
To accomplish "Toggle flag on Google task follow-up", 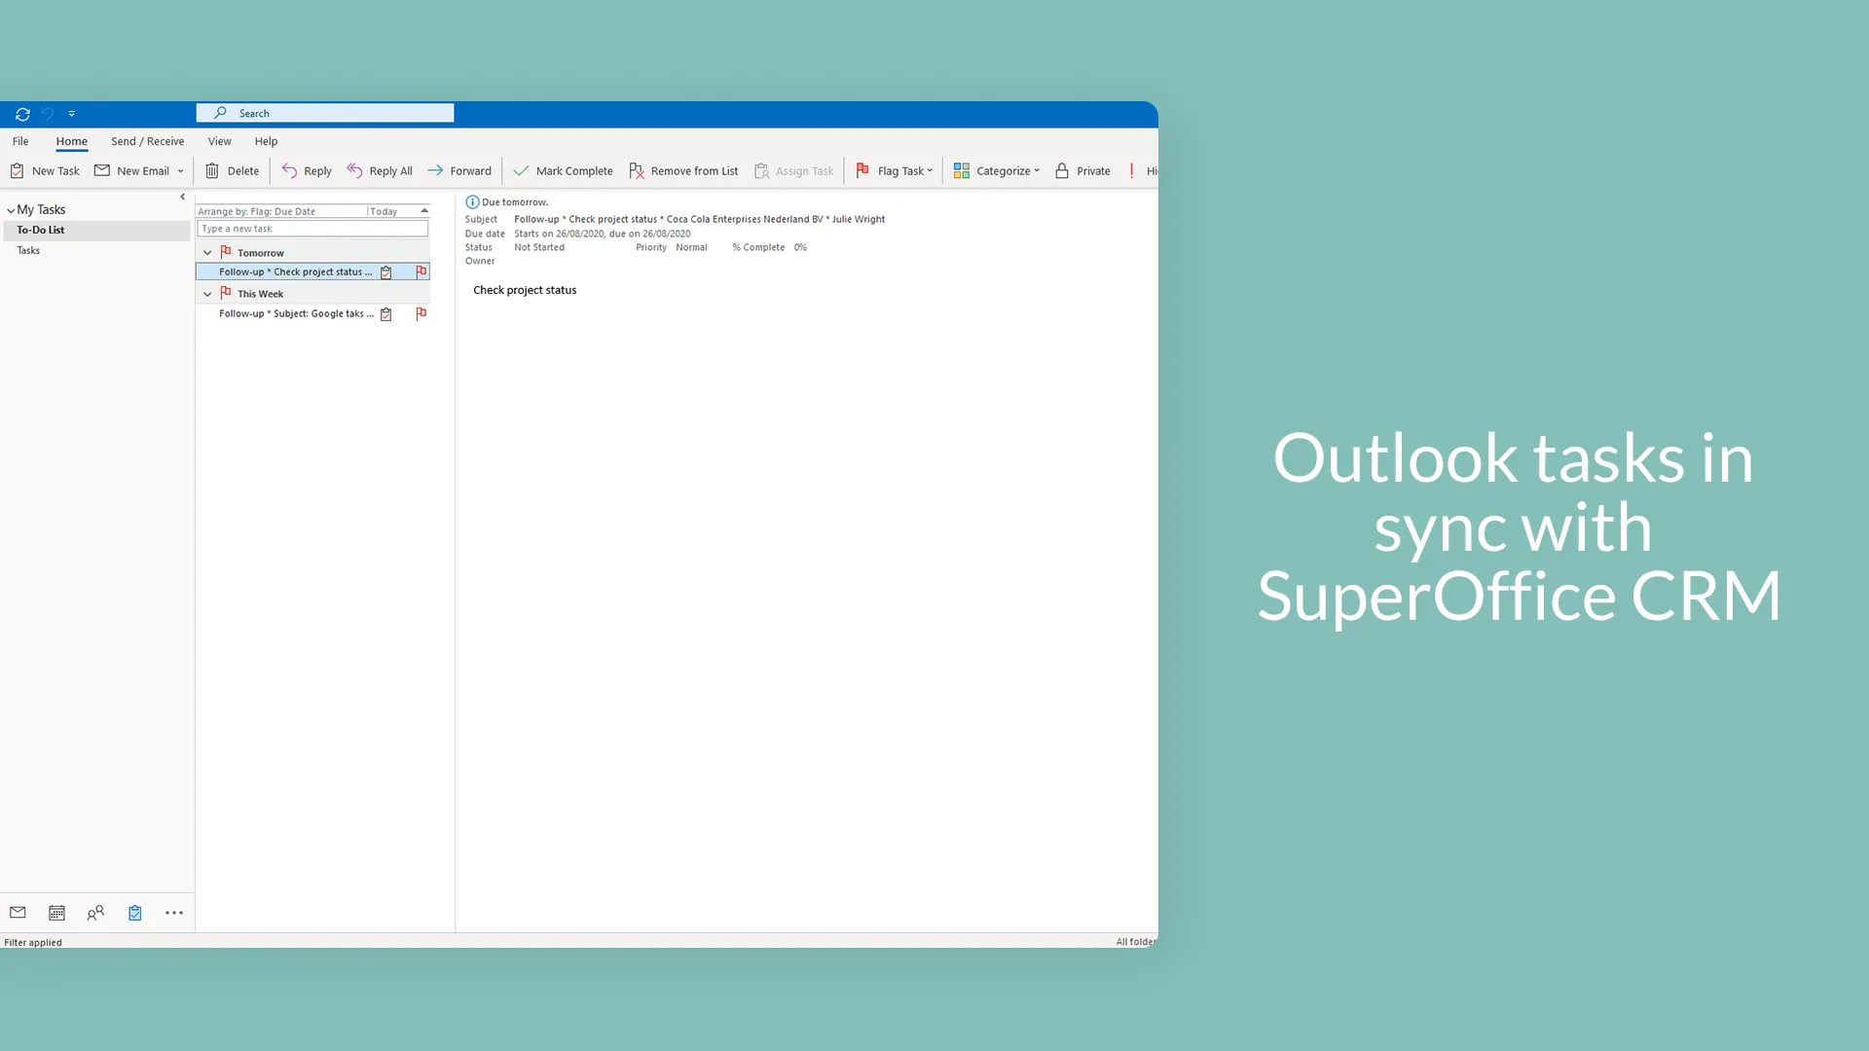I will pos(421,313).
